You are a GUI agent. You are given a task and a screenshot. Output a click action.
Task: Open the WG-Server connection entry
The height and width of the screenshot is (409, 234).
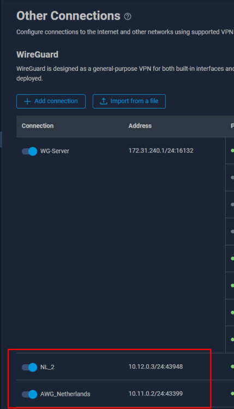[55, 151]
